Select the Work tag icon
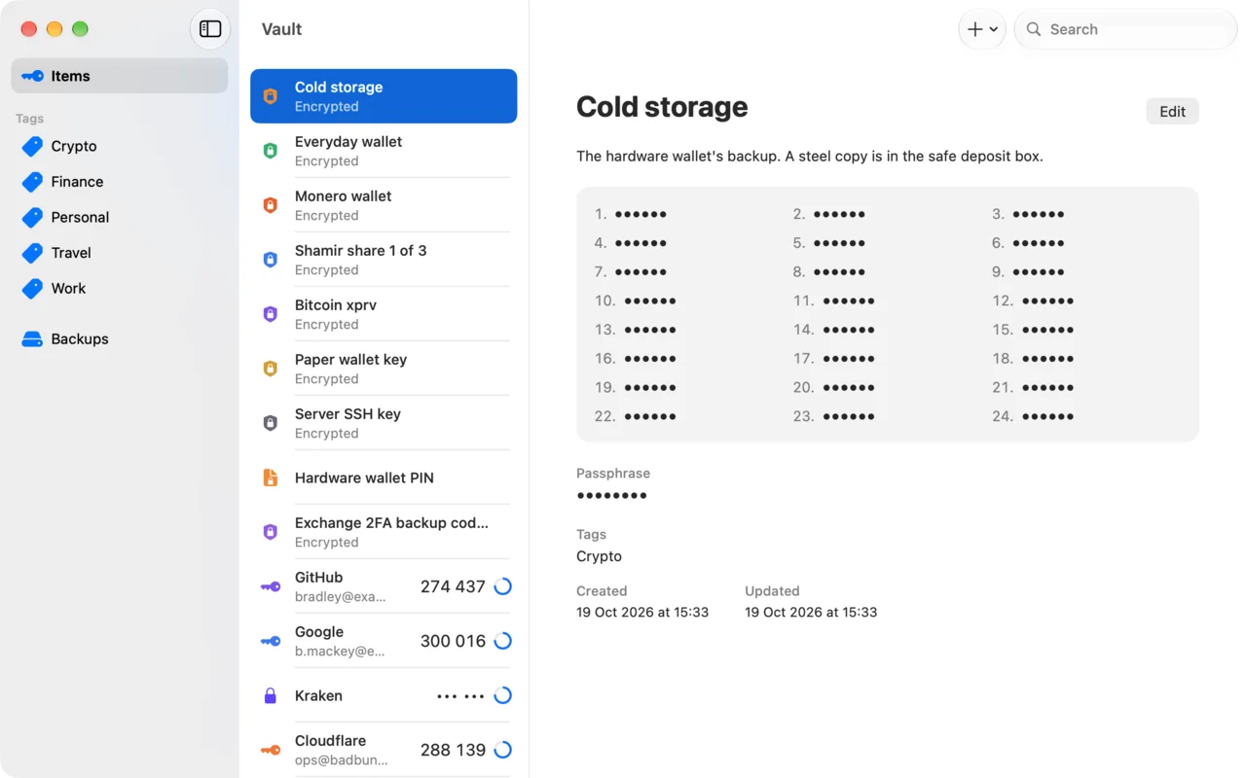This screenshot has width=1246, height=778. pyautogui.click(x=32, y=288)
